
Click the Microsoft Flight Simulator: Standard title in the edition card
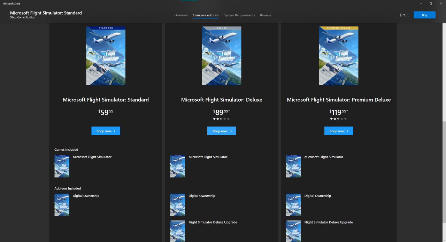(x=106, y=100)
